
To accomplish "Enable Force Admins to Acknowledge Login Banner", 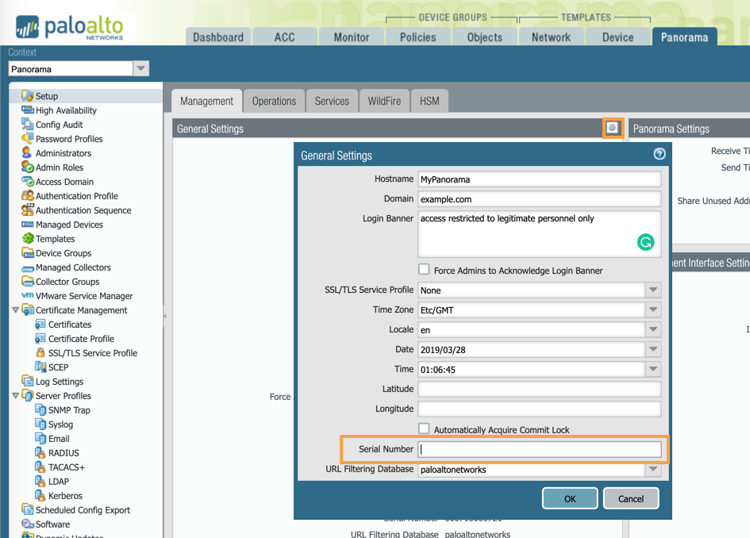I will coord(424,270).
